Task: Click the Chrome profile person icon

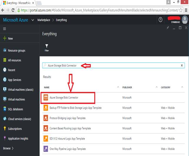Action: (168, 2)
